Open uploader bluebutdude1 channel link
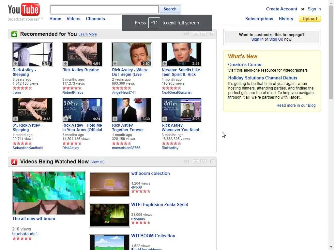 coord(25,234)
